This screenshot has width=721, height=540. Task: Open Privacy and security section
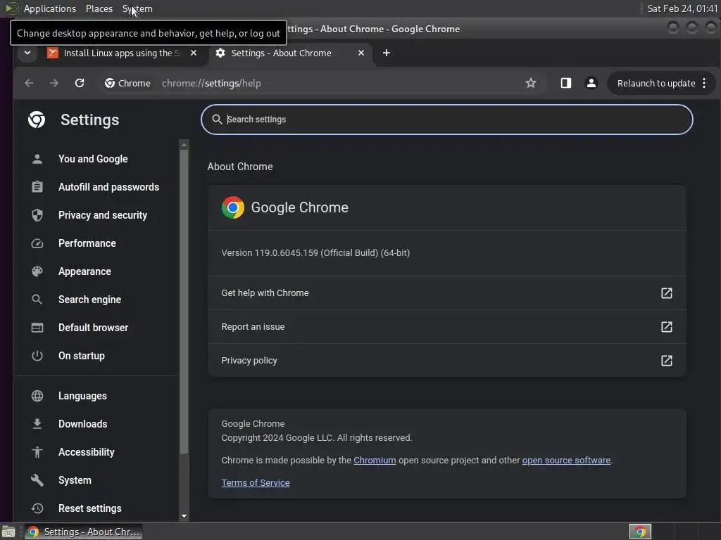pos(103,215)
